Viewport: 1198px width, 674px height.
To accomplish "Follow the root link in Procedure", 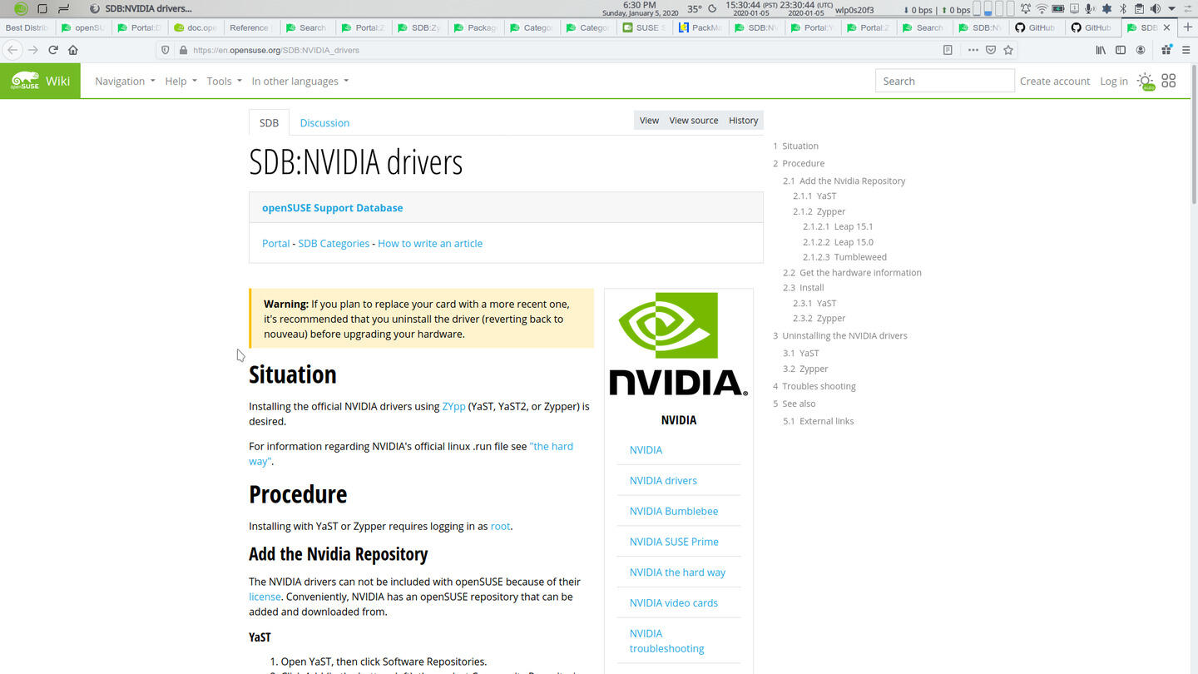I will click(x=500, y=527).
